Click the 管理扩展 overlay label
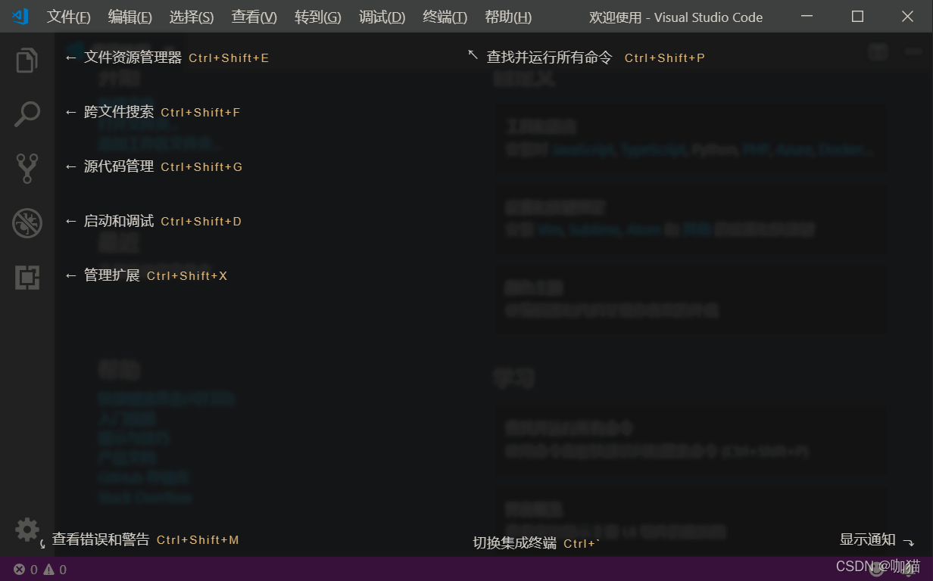Screen dimensions: 933x581 coord(112,275)
